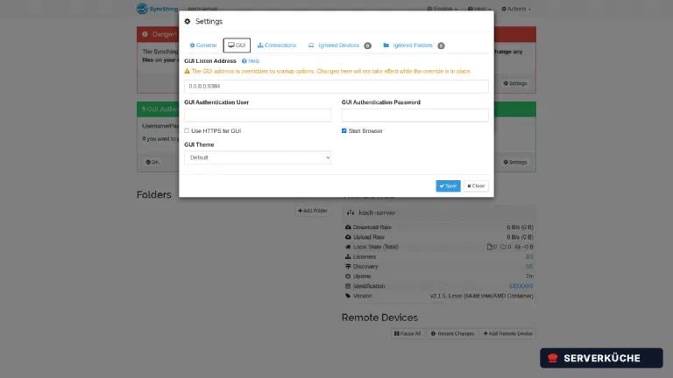Viewport: 673px width, 378px height.
Task: Click the Settings gear icon in dialog title
Action: pyautogui.click(x=188, y=21)
